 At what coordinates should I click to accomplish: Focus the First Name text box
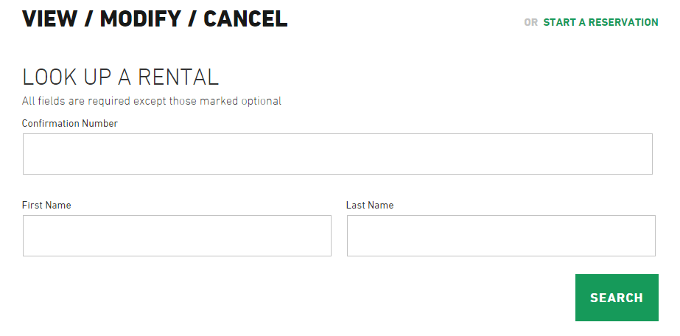tap(177, 236)
